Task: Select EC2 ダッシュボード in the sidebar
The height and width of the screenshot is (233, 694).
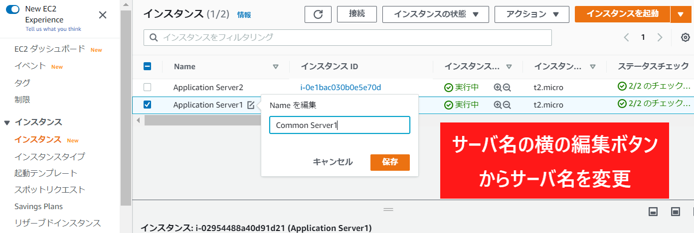Action: (50, 49)
